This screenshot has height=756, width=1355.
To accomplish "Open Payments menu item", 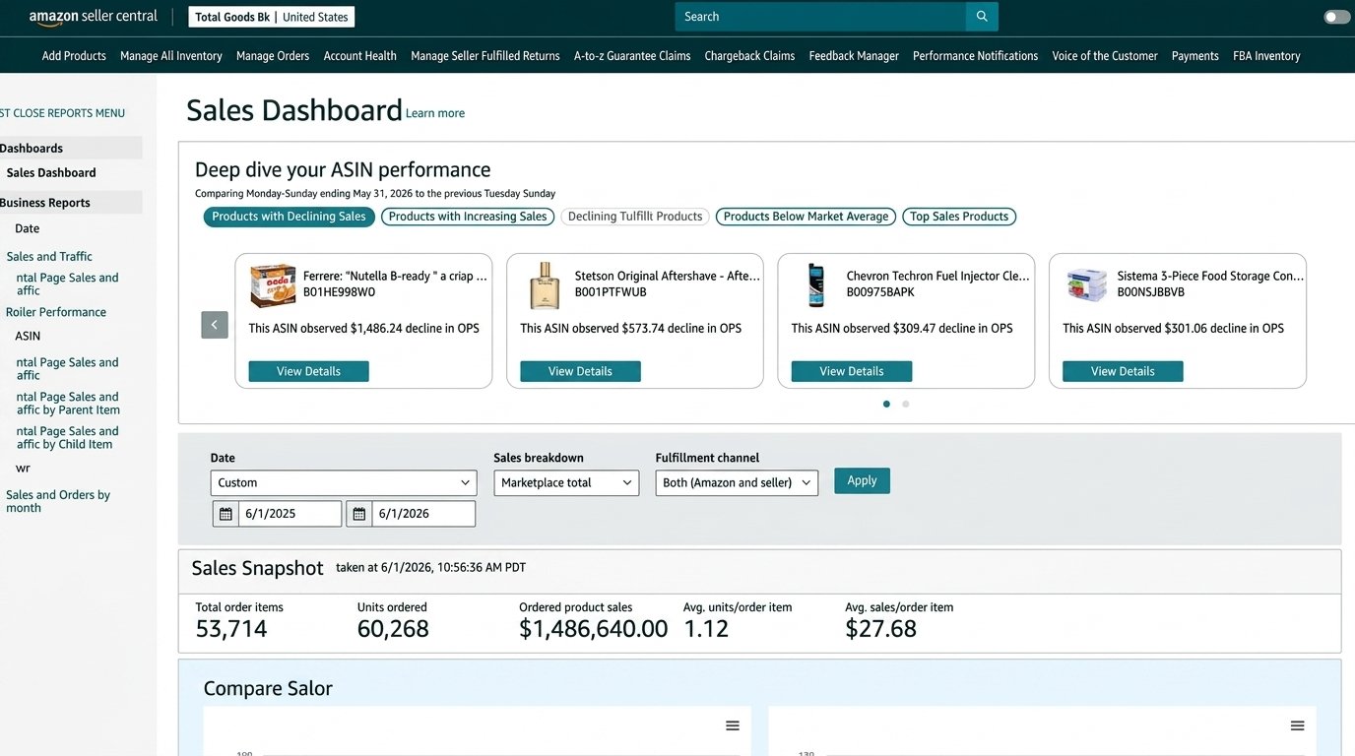I will [x=1195, y=56].
